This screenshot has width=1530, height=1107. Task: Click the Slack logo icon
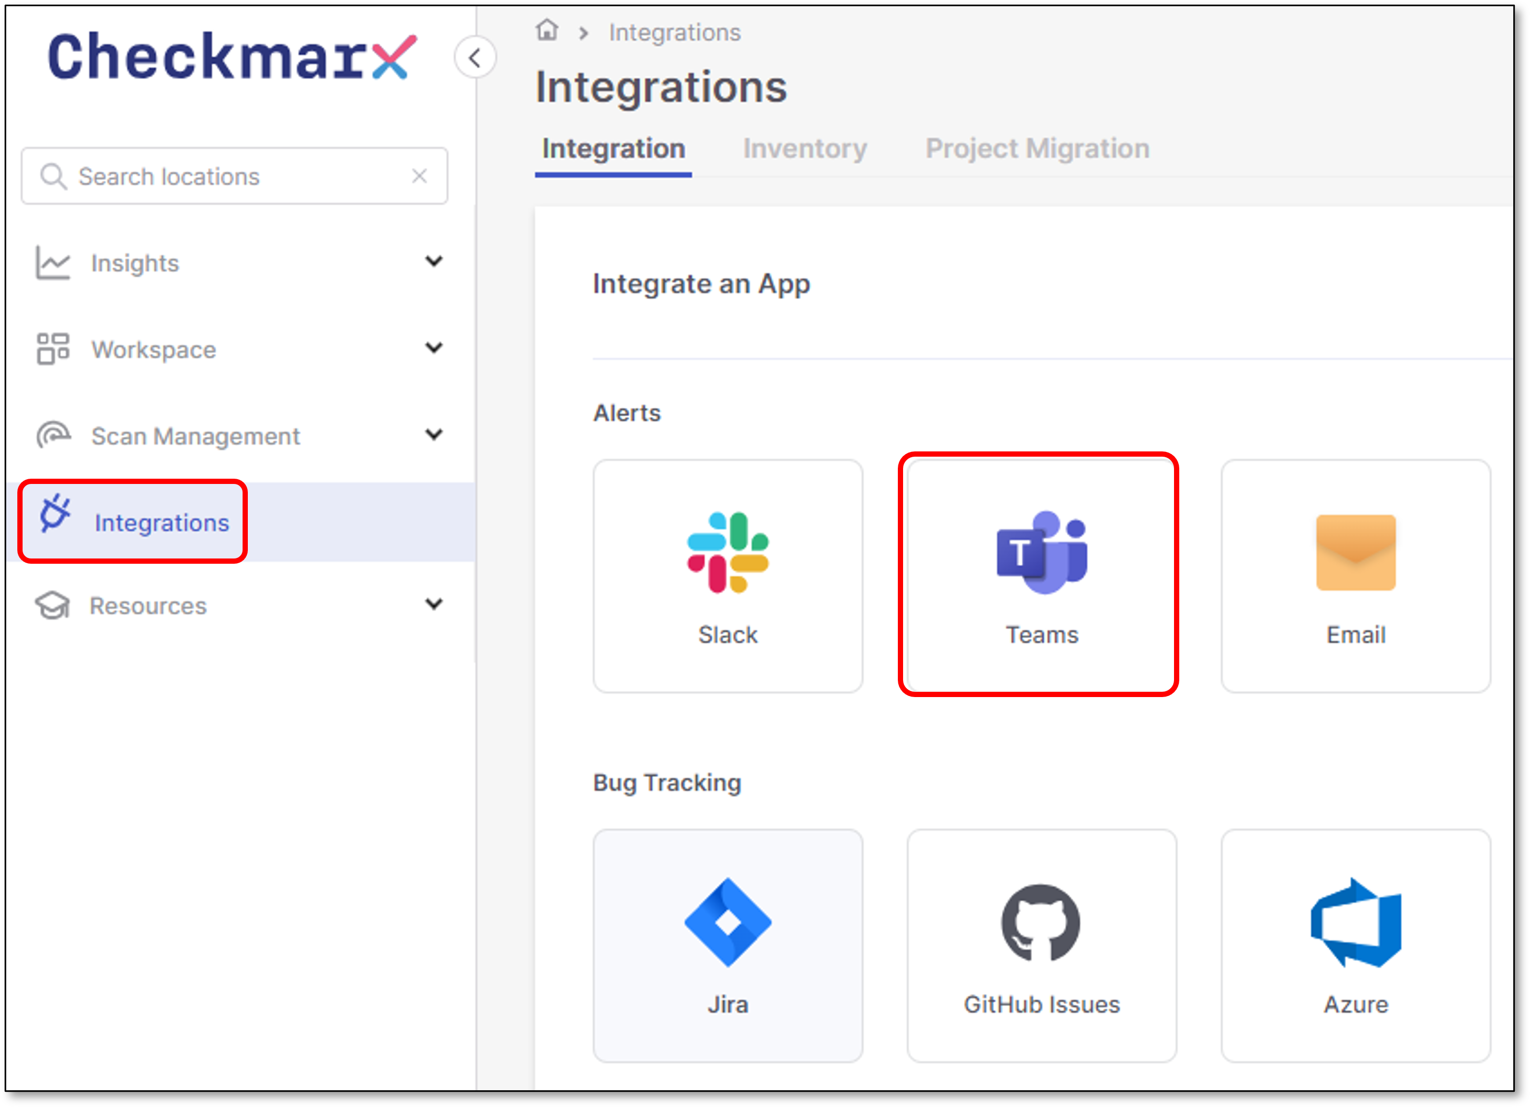pyautogui.click(x=728, y=553)
